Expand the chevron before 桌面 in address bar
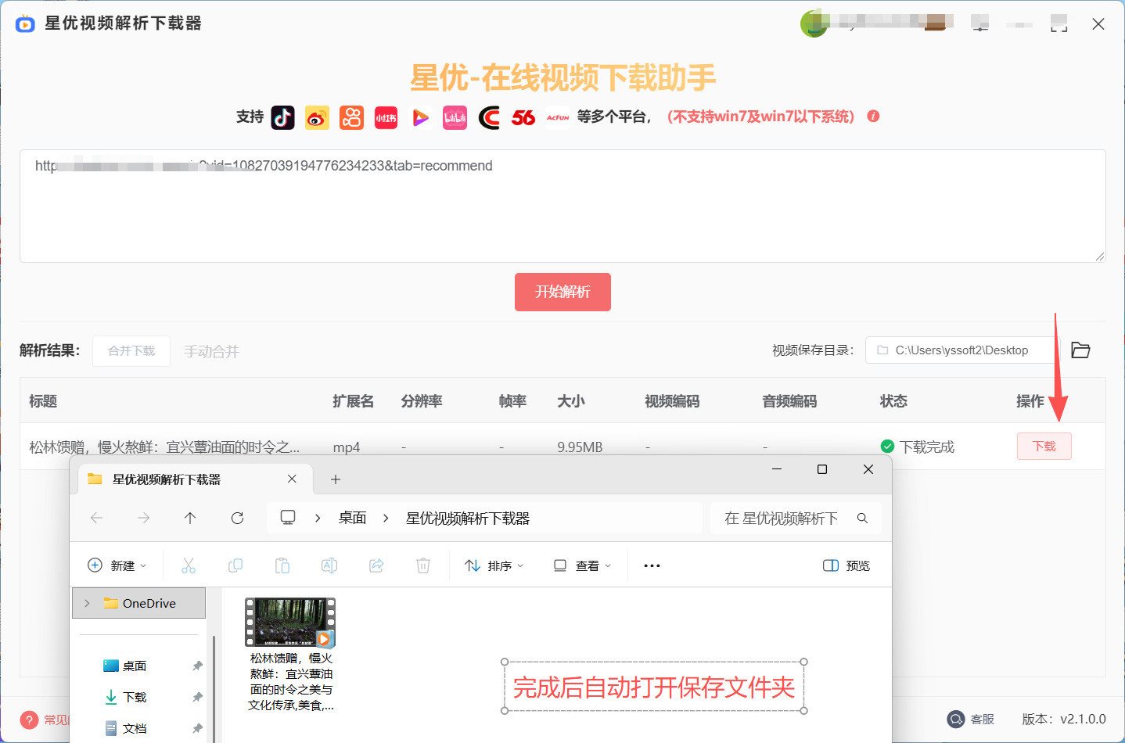1125x743 pixels. coord(318,518)
